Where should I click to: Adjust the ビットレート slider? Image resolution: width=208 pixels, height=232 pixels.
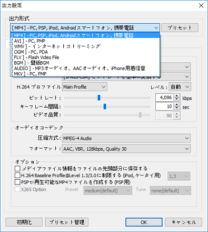click(99, 98)
